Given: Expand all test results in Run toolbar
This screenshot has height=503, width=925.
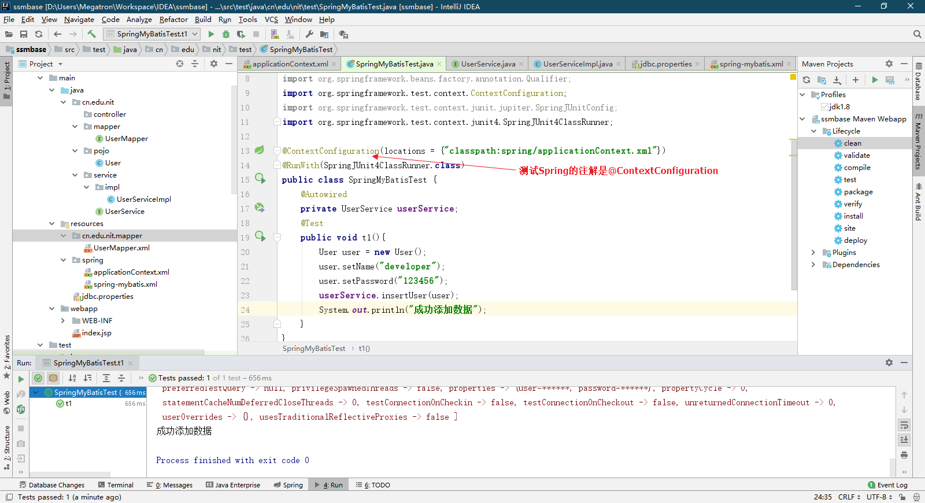Looking at the screenshot, I should pyautogui.click(x=106, y=378).
